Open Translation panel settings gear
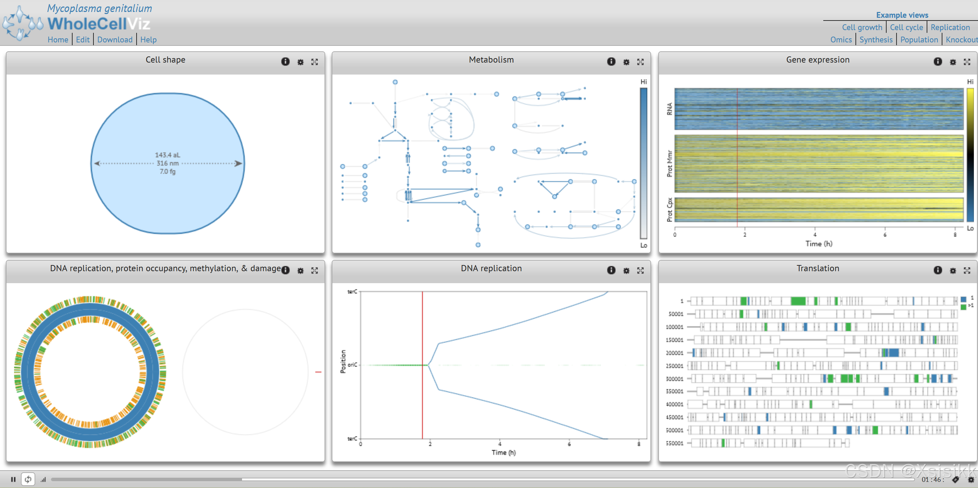 click(953, 271)
